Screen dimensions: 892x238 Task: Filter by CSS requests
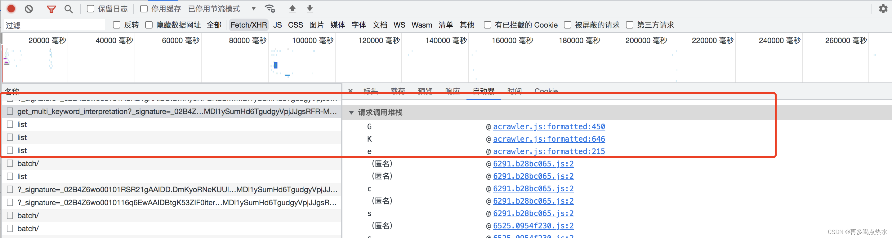pyautogui.click(x=295, y=25)
